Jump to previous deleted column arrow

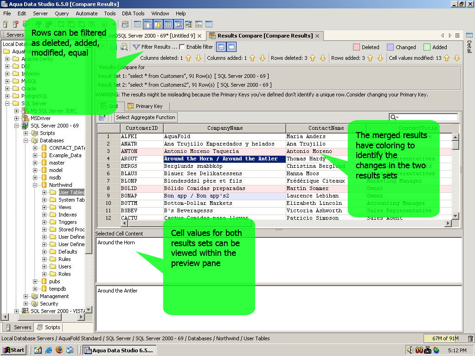(x=188, y=58)
